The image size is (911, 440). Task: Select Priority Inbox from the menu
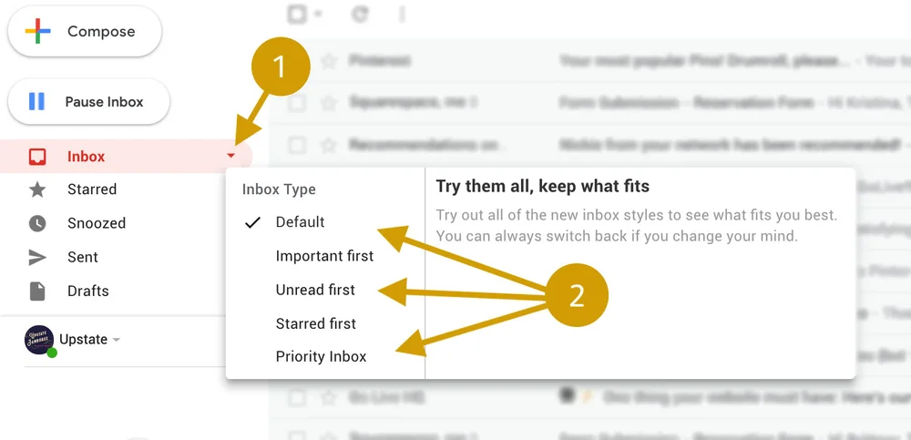pos(321,356)
